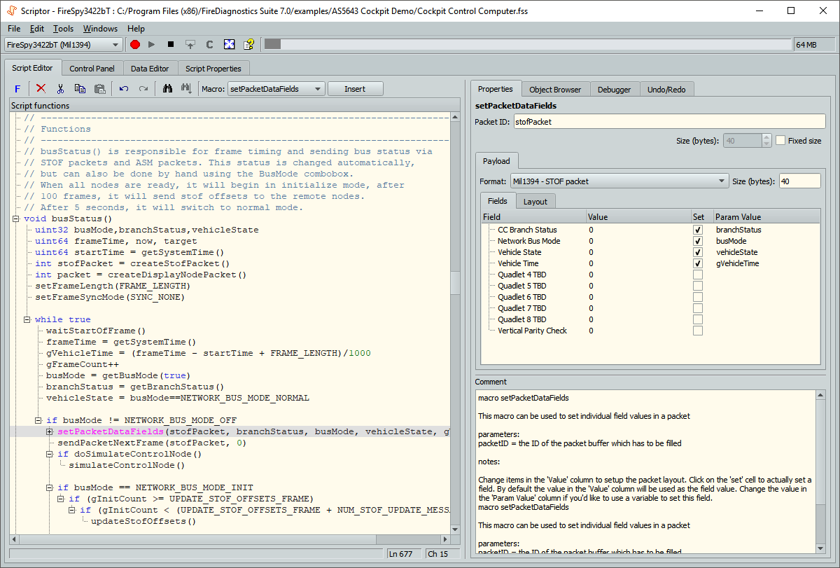Open the Help menu
The width and height of the screenshot is (840, 568).
pos(136,29)
